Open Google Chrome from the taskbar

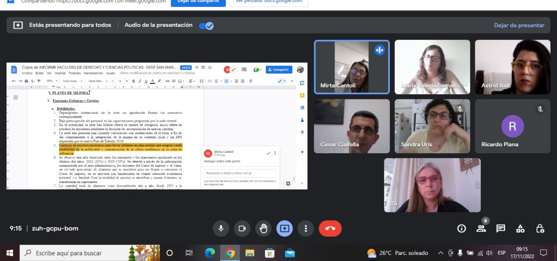(230, 253)
